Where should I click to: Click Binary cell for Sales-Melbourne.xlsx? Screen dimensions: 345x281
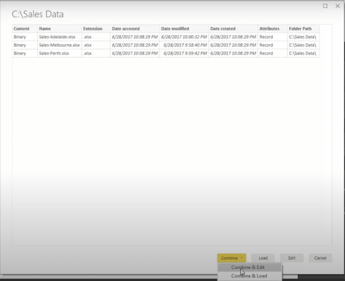(x=25, y=45)
